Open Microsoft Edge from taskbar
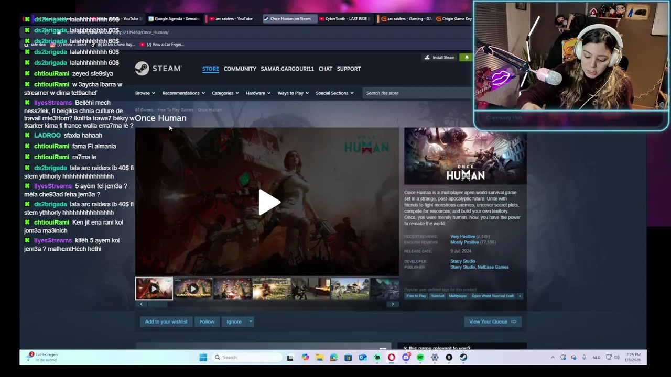The height and width of the screenshot is (377, 671). (x=334, y=357)
